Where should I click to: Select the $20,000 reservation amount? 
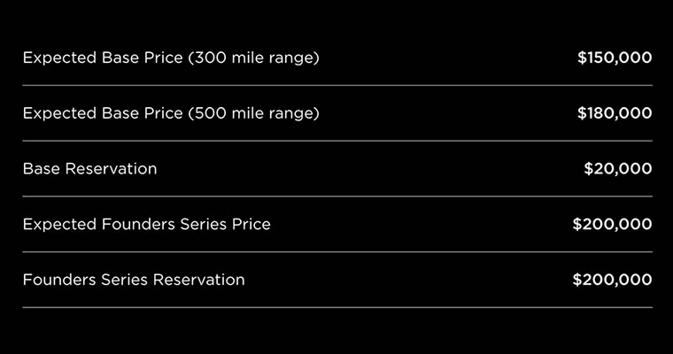pos(618,168)
